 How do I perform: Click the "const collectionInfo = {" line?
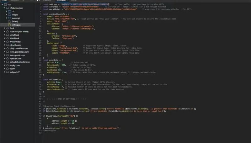click(x=56, y=14)
